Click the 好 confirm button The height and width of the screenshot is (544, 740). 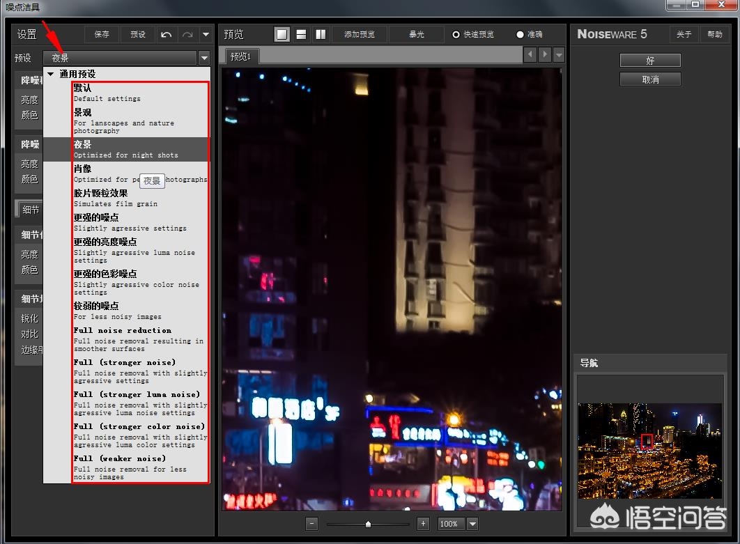[649, 60]
